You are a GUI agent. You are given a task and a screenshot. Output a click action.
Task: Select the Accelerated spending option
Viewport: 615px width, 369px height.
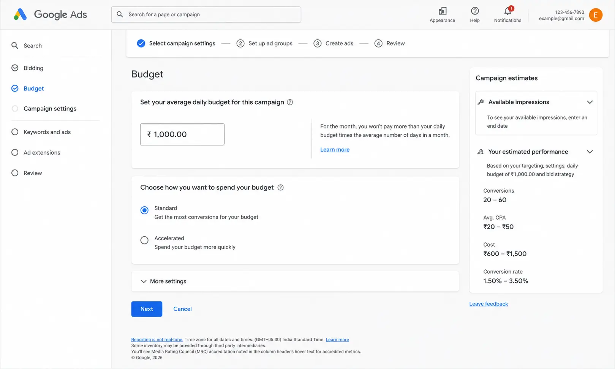point(144,241)
